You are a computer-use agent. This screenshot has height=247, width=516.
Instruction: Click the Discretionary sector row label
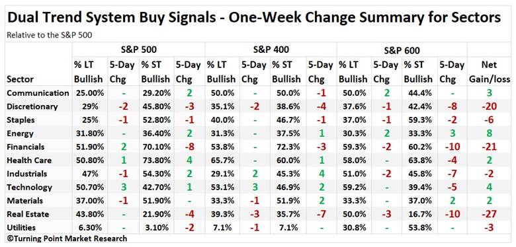click(32, 106)
